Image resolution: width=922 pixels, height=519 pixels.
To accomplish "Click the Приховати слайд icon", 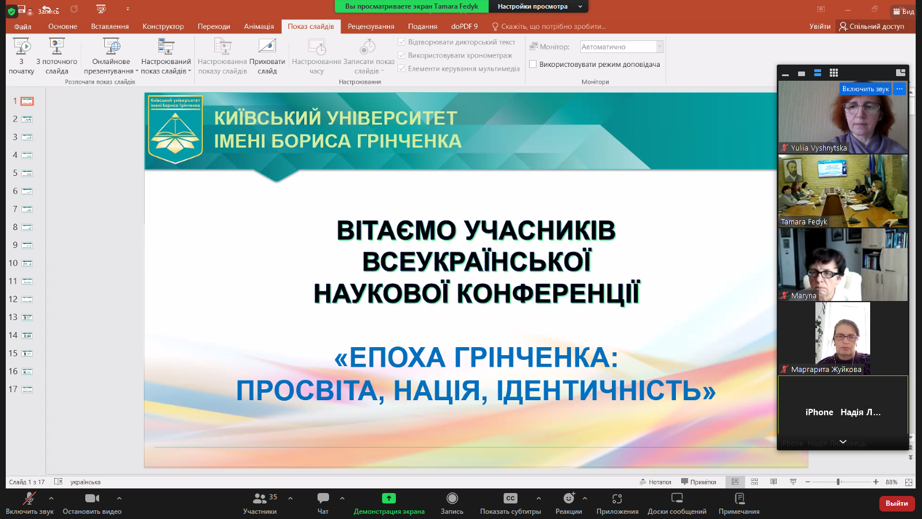I will click(x=267, y=47).
